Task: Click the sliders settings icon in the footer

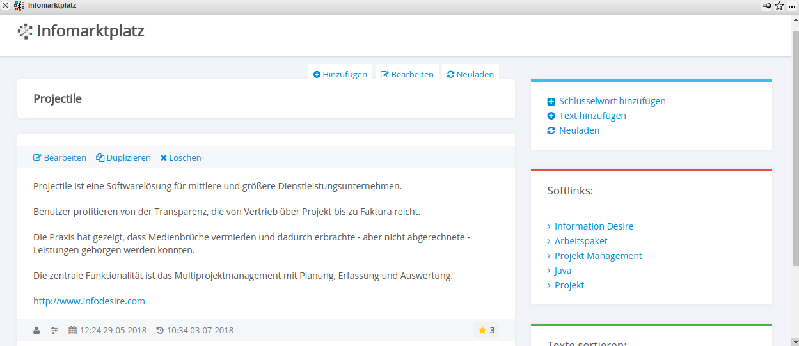Action: tap(54, 331)
